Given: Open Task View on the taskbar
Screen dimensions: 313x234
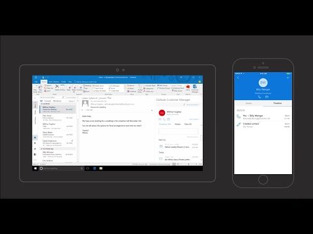Looking at the screenshot, I should click(88, 168).
